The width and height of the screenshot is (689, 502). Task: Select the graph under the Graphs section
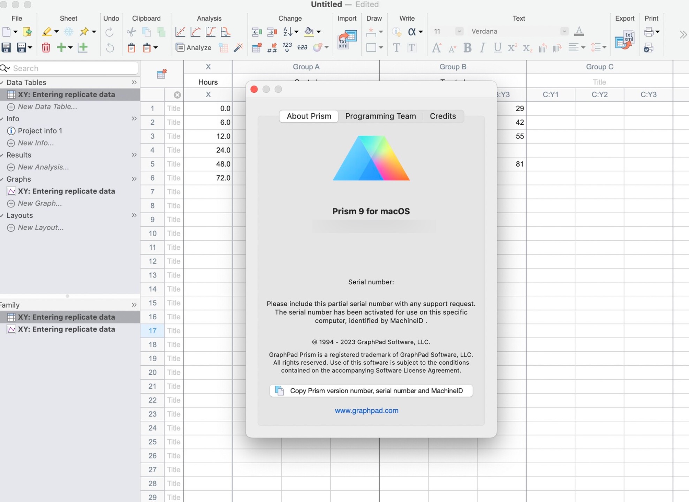click(66, 191)
